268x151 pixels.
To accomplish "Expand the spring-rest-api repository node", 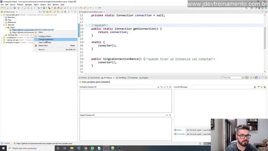I will pyautogui.click(x=2, y=40).
